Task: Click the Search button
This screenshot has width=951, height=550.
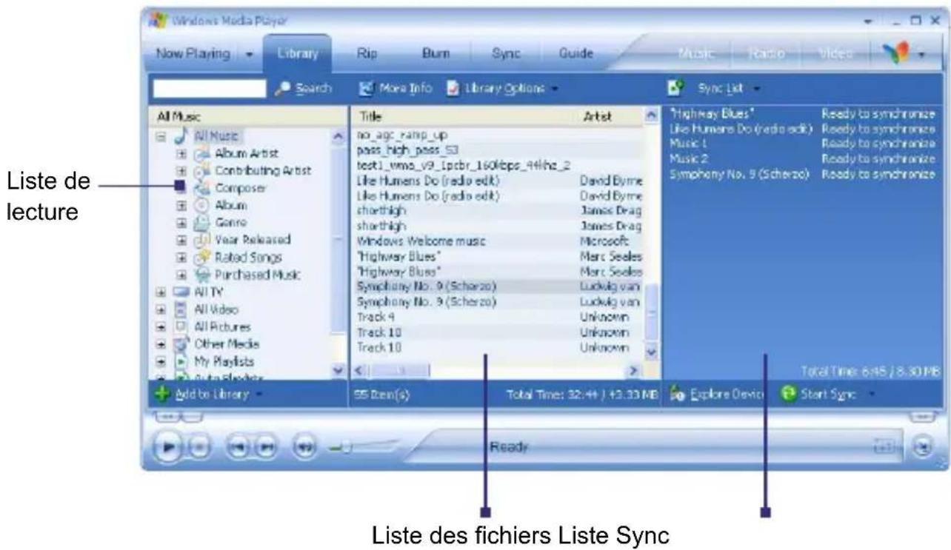Action: [x=305, y=89]
